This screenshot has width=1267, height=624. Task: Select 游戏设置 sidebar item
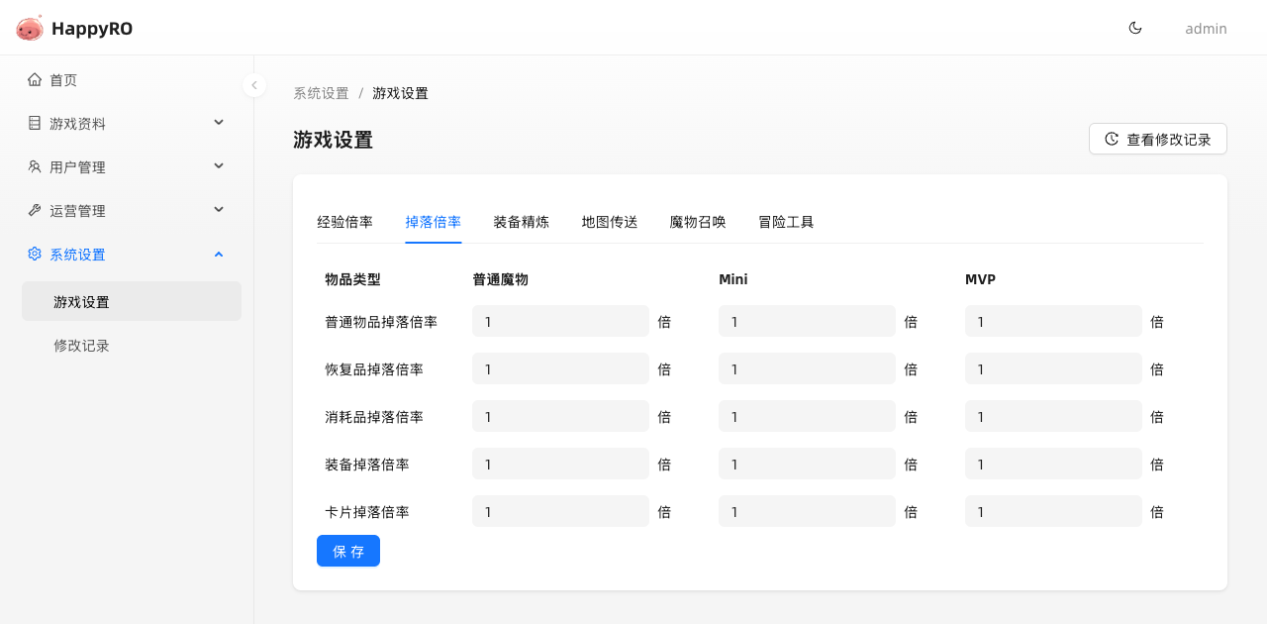pos(132,301)
